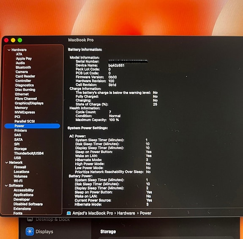This screenshot has width=243, height=239.
Task: Open the Audio hardware entry
Action: 20,63
